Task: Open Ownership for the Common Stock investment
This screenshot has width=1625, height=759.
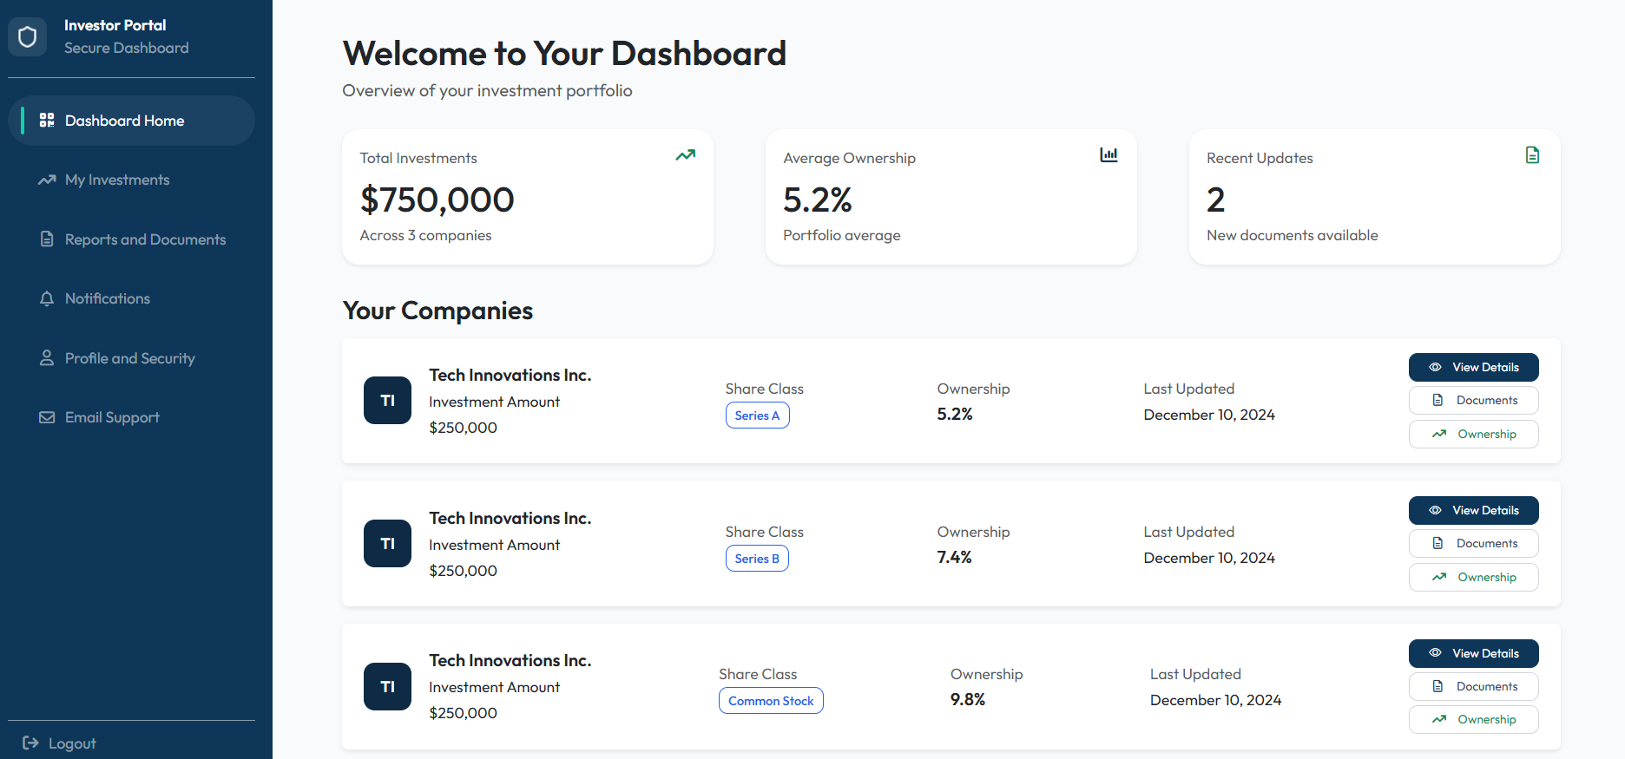Action: [1473, 720]
